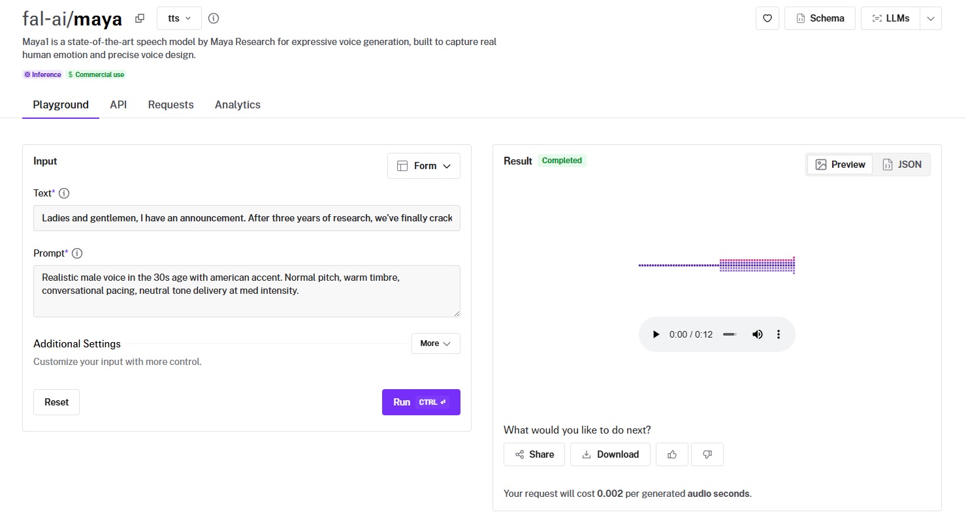Click the info icon beside tts

[x=213, y=18]
